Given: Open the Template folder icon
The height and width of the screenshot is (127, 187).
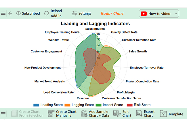Looking at the screenshot, I should click(163, 113).
